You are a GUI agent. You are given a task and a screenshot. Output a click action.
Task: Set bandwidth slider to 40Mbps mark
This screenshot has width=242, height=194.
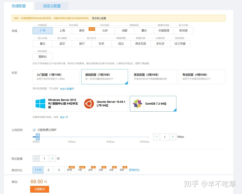pos(110,137)
